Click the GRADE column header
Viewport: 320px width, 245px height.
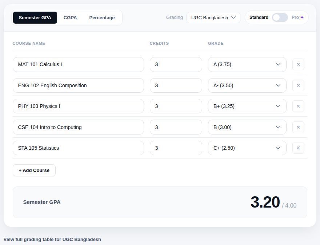click(x=216, y=43)
